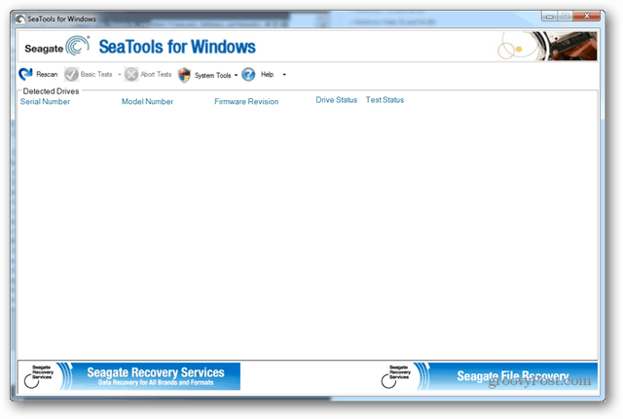The image size is (623, 419).
Task: Click the Rescan arrow icon
Action: [x=26, y=74]
